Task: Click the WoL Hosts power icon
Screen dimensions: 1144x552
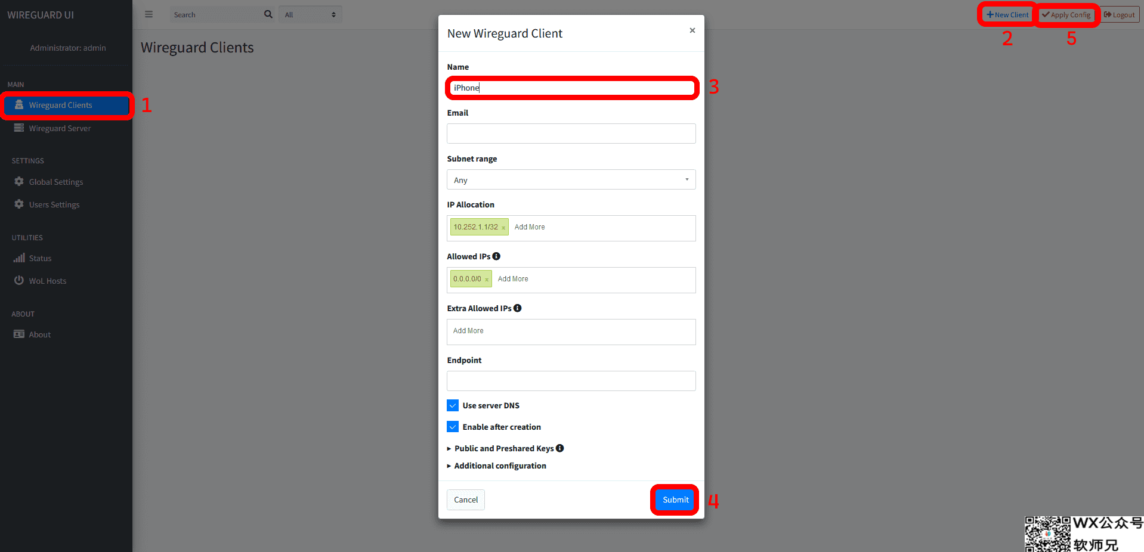Action: pos(19,280)
